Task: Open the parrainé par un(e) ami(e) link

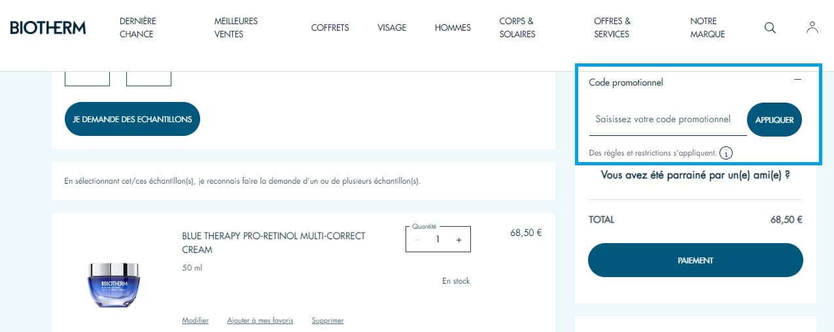Action: point(695,175)
